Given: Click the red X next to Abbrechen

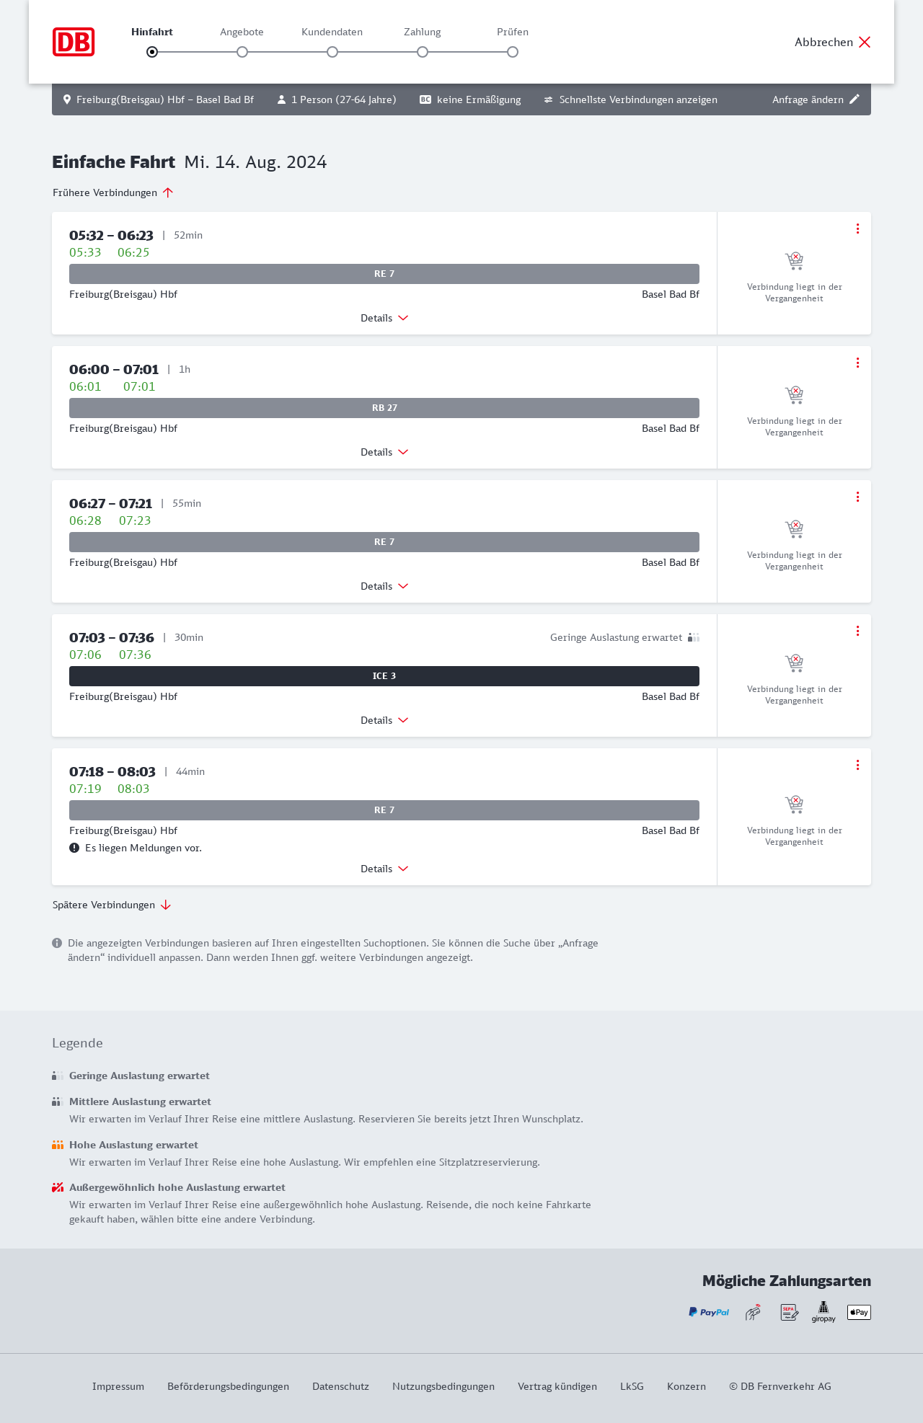Looking at the screenshot, I should 865,42.
